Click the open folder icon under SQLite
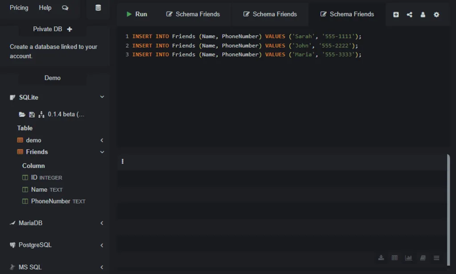 tap(22, 115)
